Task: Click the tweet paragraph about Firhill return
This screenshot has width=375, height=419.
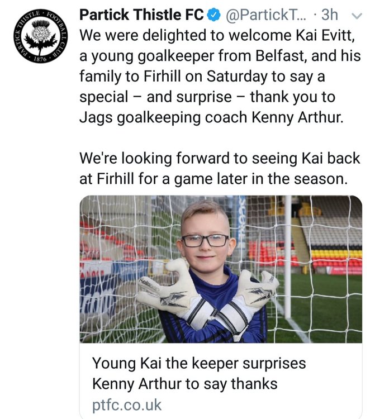Action: [220, 168]
